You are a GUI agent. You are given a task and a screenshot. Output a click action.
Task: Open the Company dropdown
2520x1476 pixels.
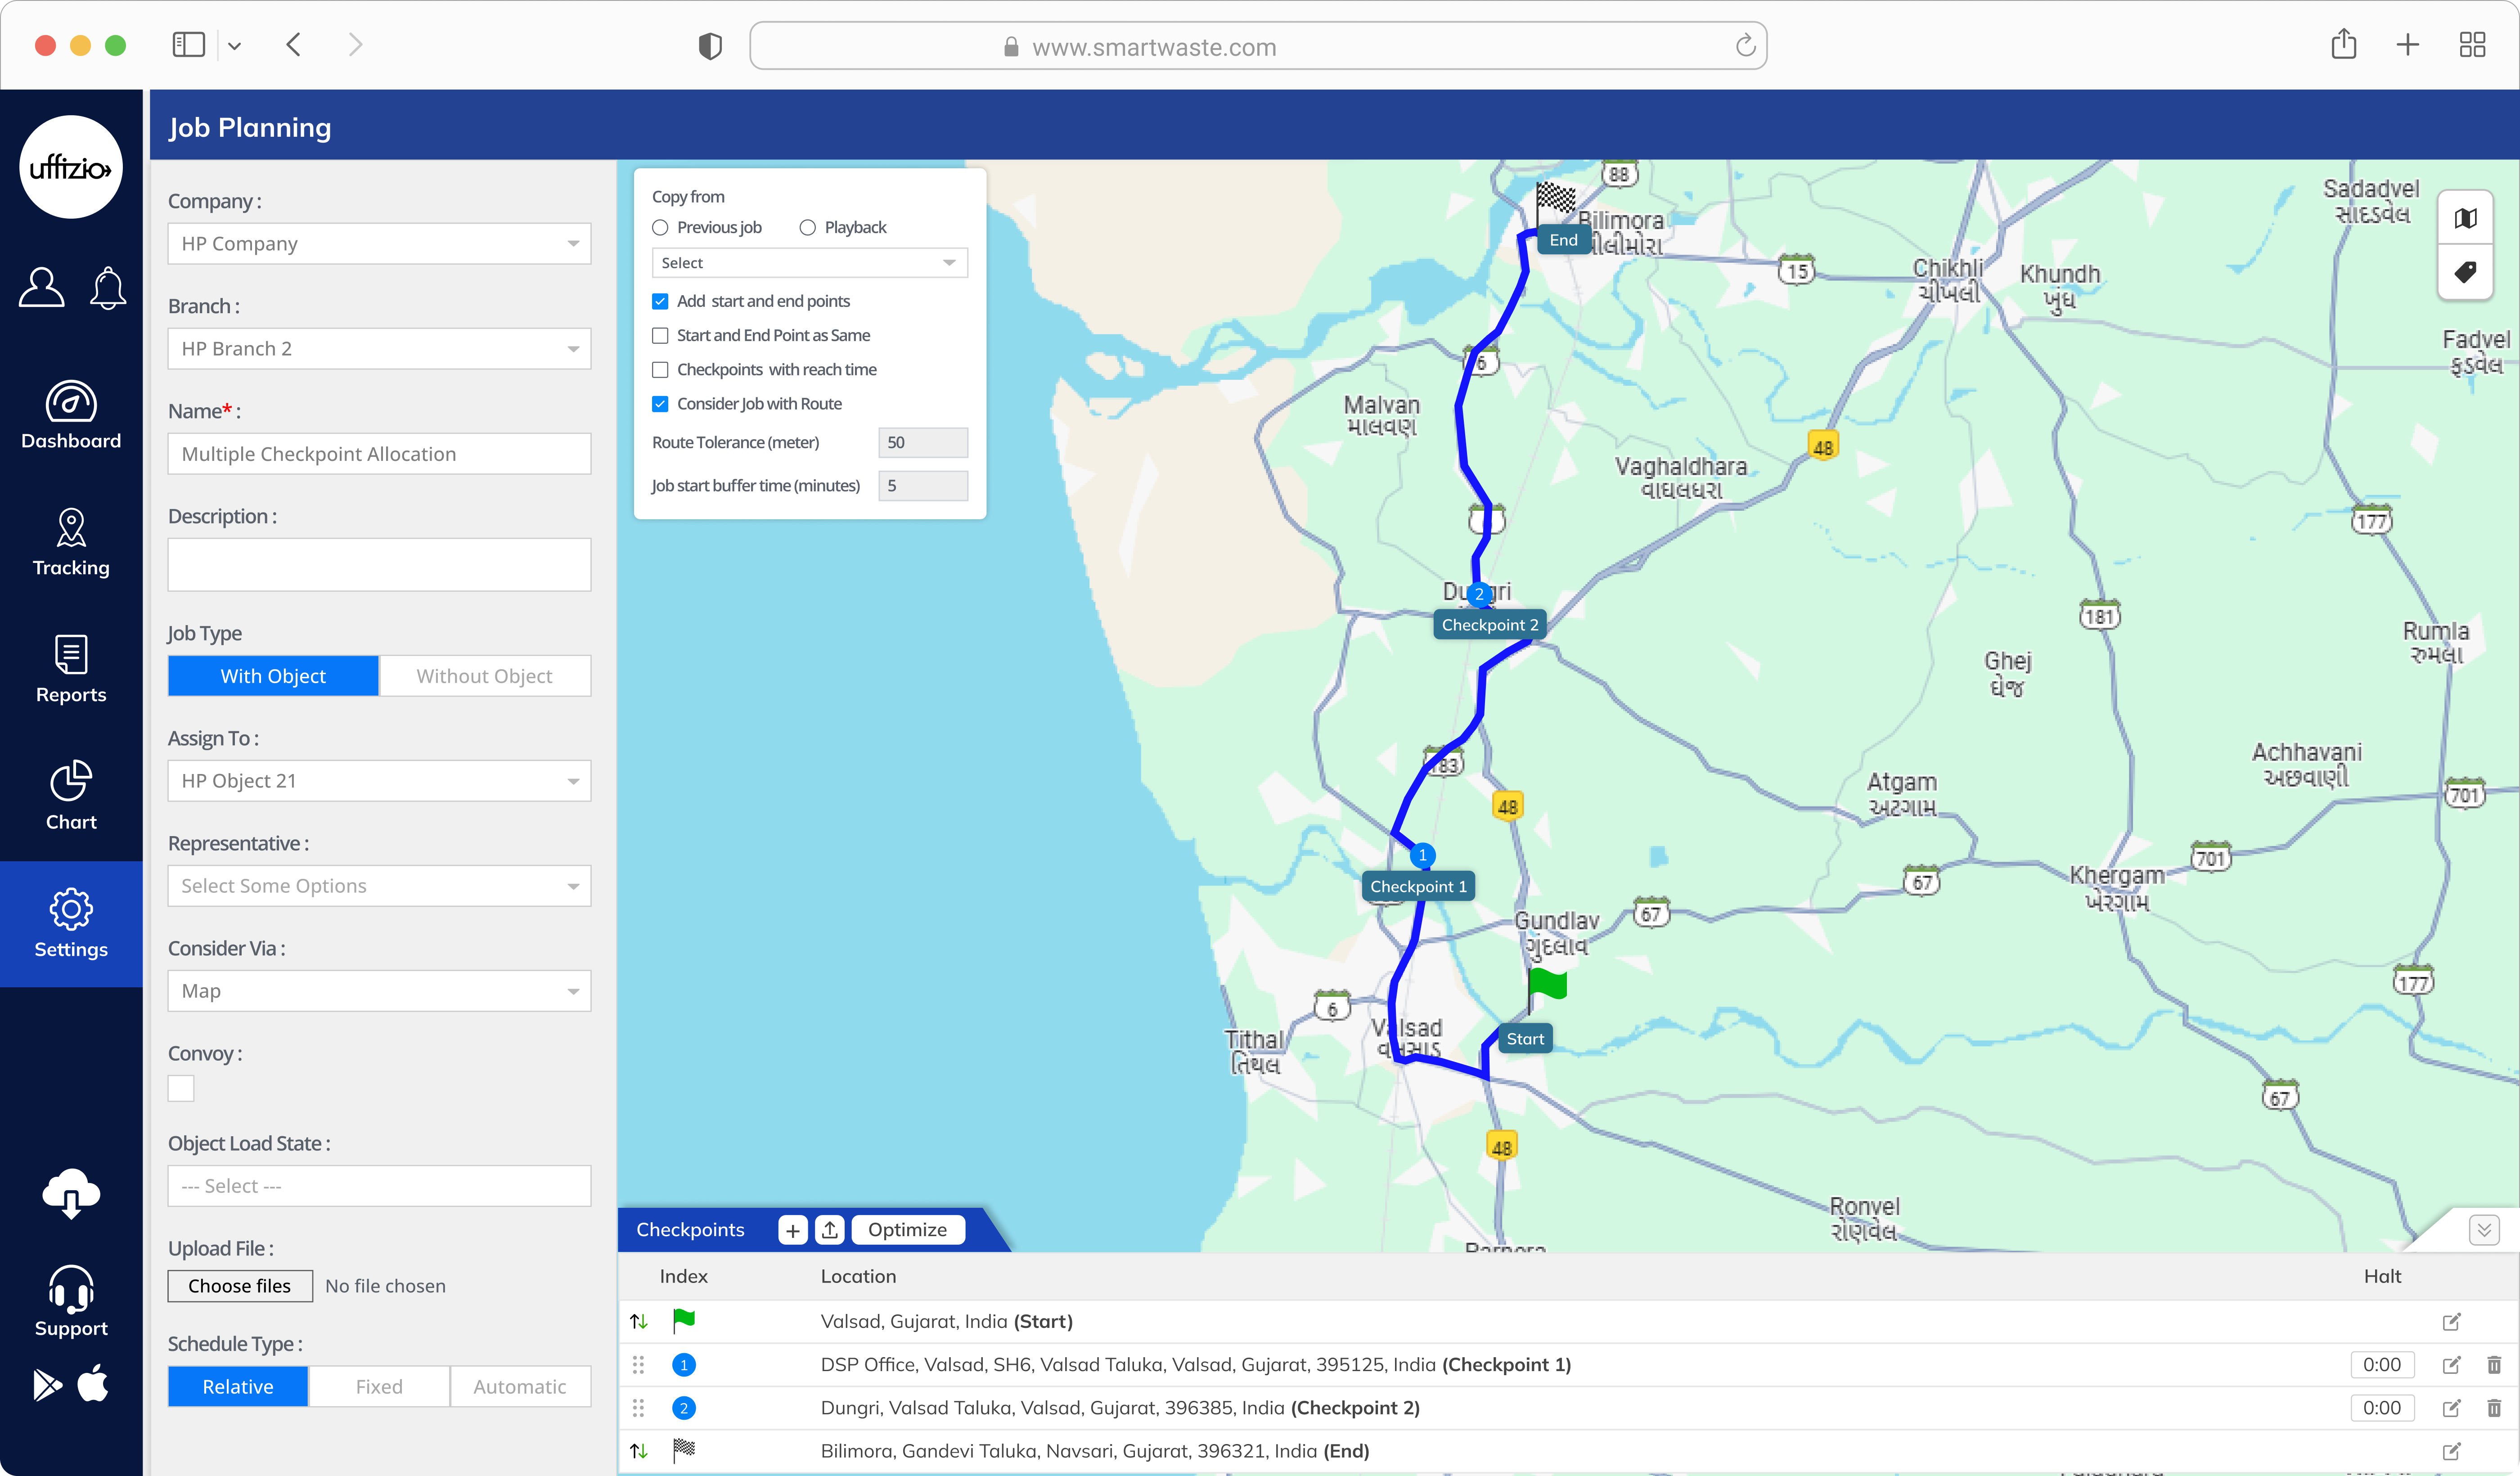tap(379, 244)
